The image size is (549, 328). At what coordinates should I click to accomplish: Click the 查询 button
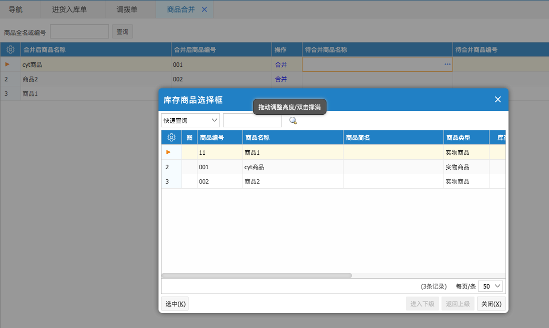tap(122, 32)
